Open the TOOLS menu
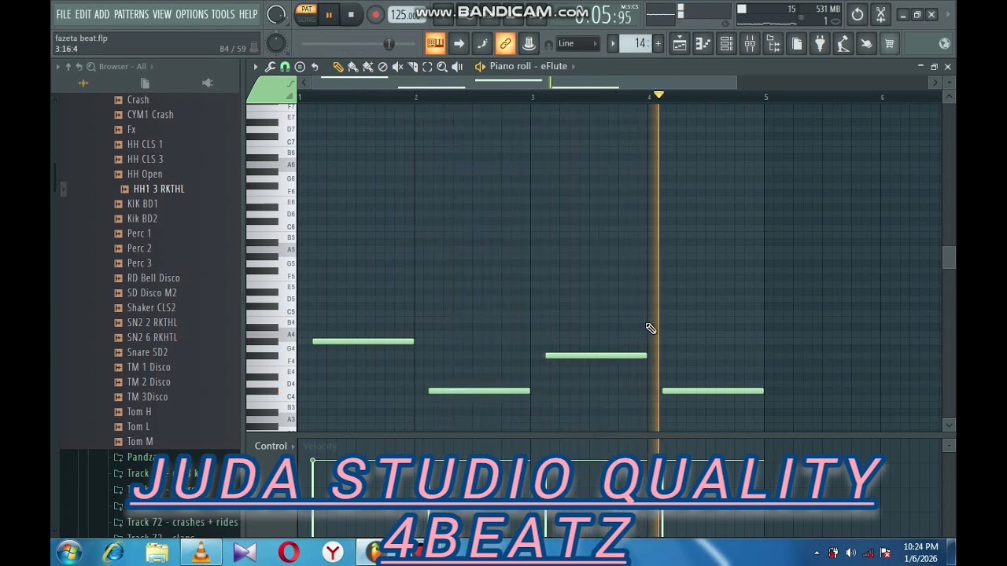Image resolution: width=1007 pixels, height=566 pixels. click(x=223, y=14)
